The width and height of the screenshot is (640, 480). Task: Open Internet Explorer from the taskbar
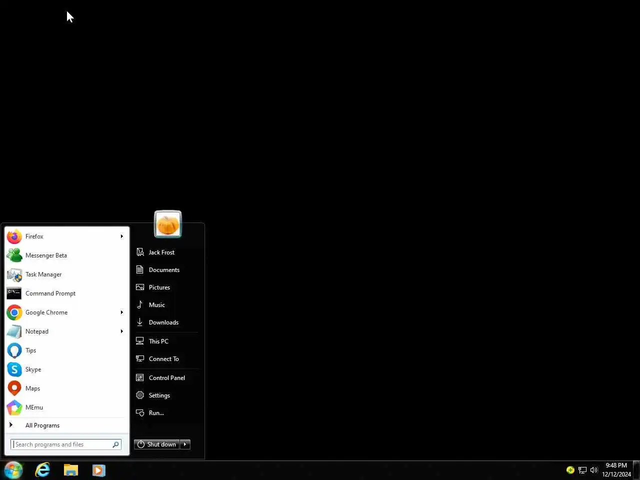(42, 470)
